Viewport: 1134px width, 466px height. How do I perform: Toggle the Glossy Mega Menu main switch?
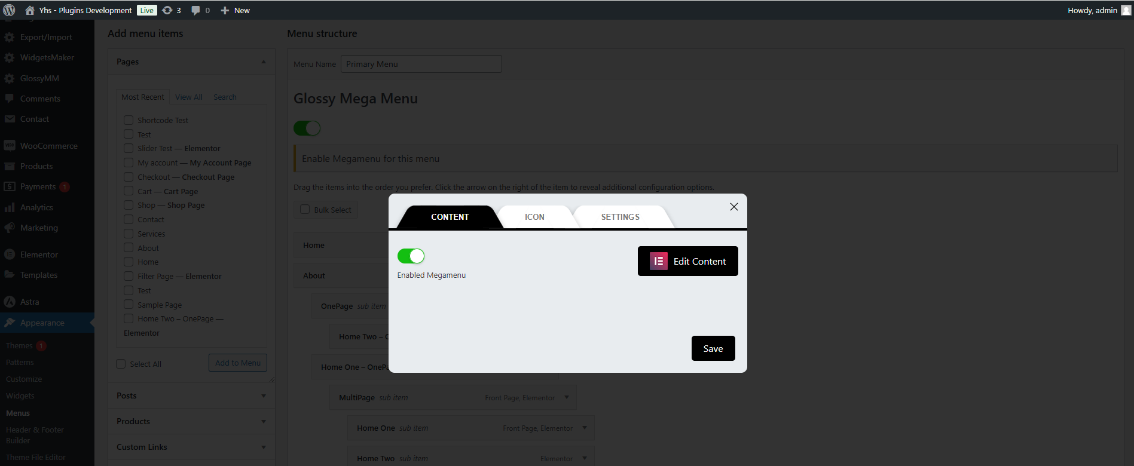point(307,128)
